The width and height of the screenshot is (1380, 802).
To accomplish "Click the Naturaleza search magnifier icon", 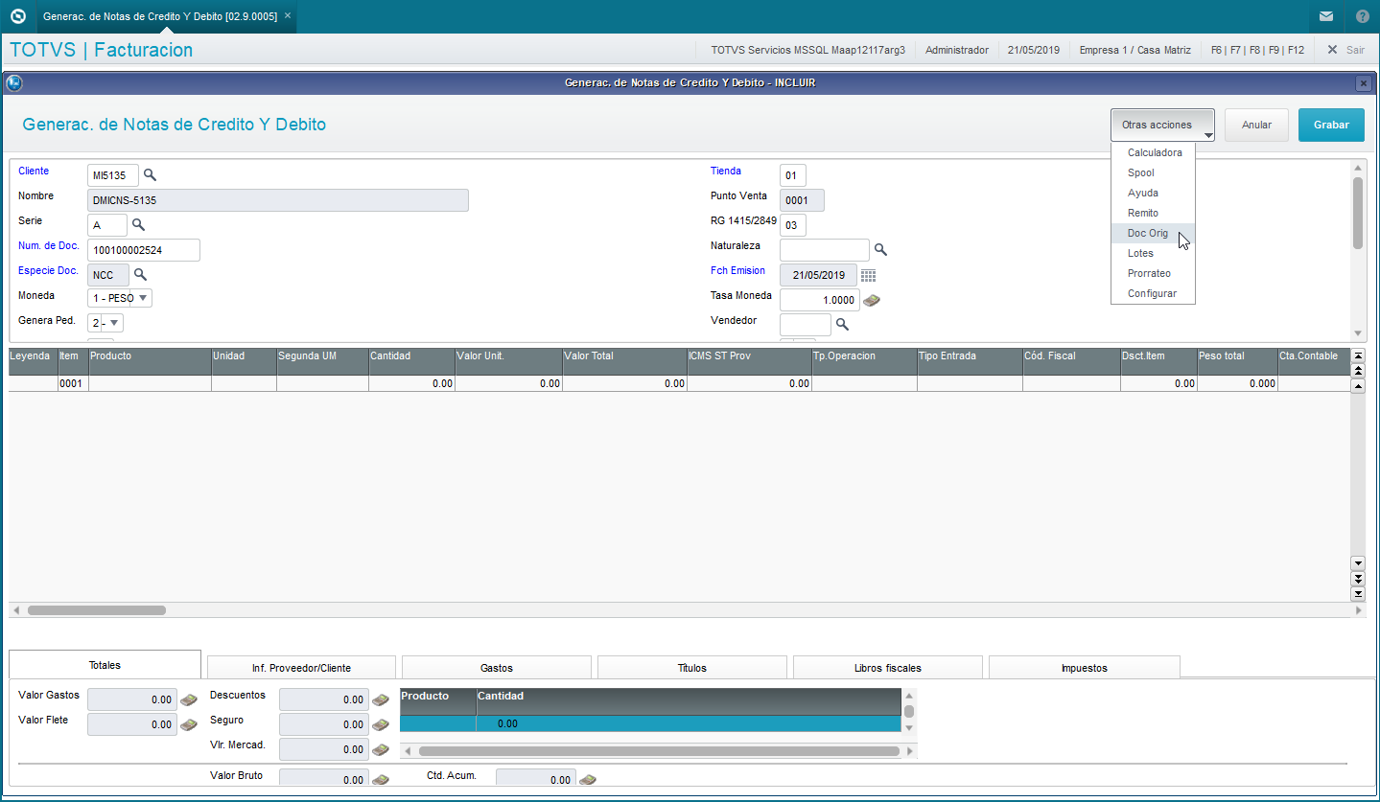I will point(881,250).
